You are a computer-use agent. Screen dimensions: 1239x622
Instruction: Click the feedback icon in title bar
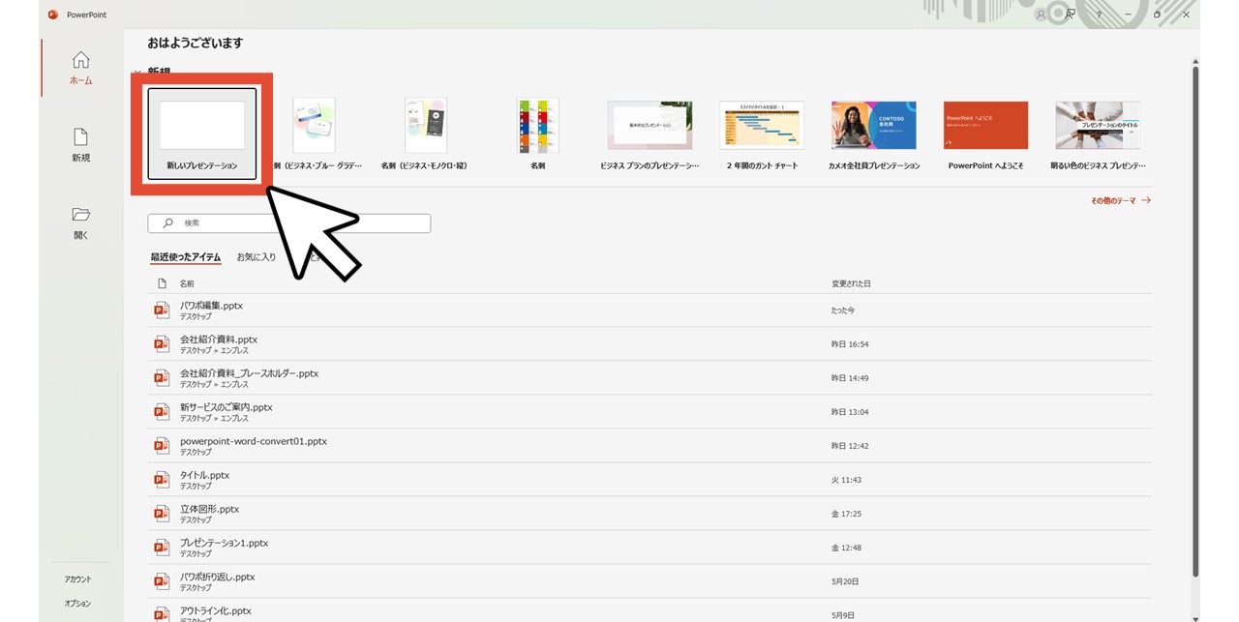coord(1070,15)
